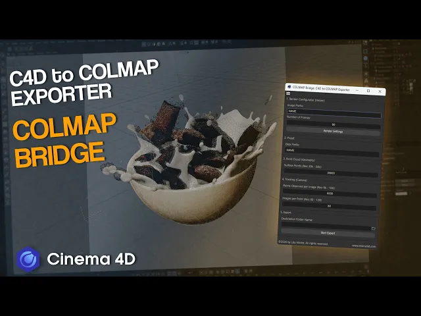The image size is (421, 316).
Task: Close the COLMAP Bridge exporter window
Action: pos(380,92)
